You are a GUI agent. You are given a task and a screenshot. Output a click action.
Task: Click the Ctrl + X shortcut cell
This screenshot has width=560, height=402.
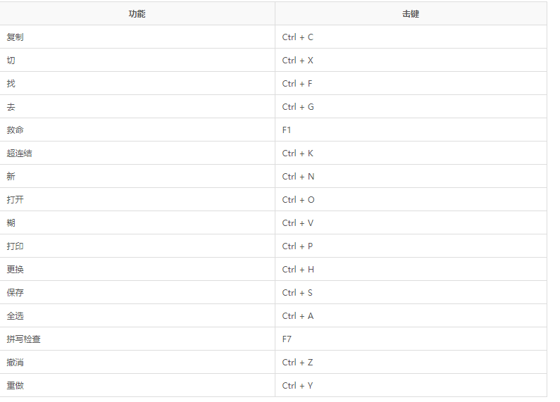click(298, 61)
